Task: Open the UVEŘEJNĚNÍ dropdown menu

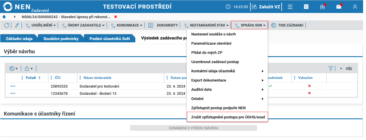Action: click(41, 25)
